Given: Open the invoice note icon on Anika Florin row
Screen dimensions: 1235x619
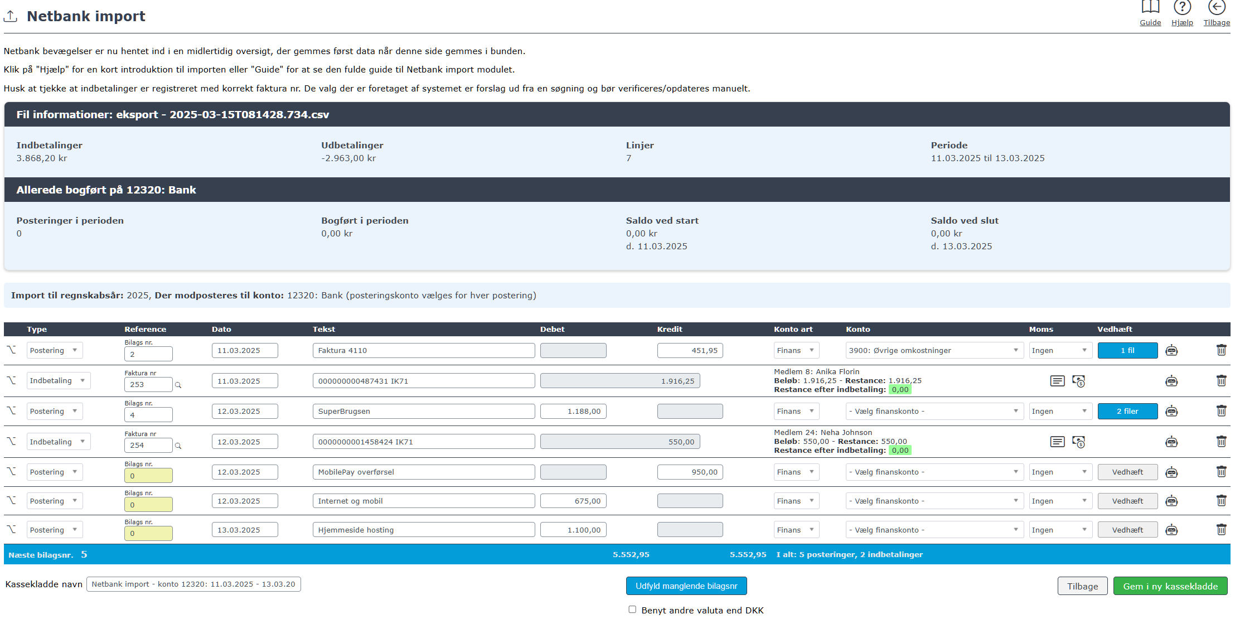Looking at the screenshot, I should [x=1058, y=381].
